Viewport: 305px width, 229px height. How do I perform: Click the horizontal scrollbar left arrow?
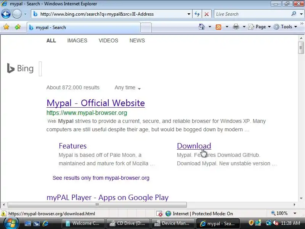(4, 205)
